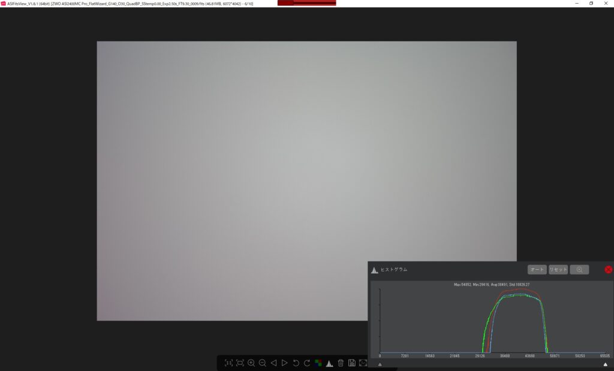Zoom out using the toolbar magnifier minus icon

263,363
